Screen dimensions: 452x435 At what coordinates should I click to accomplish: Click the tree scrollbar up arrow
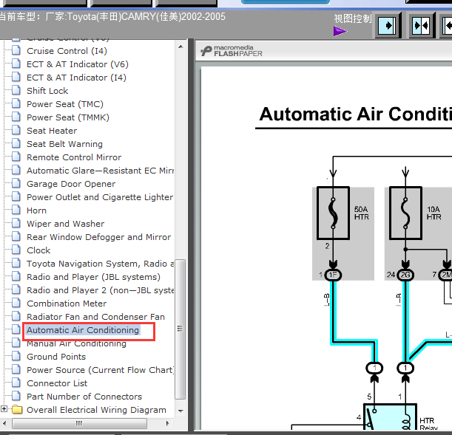[181, 47]
